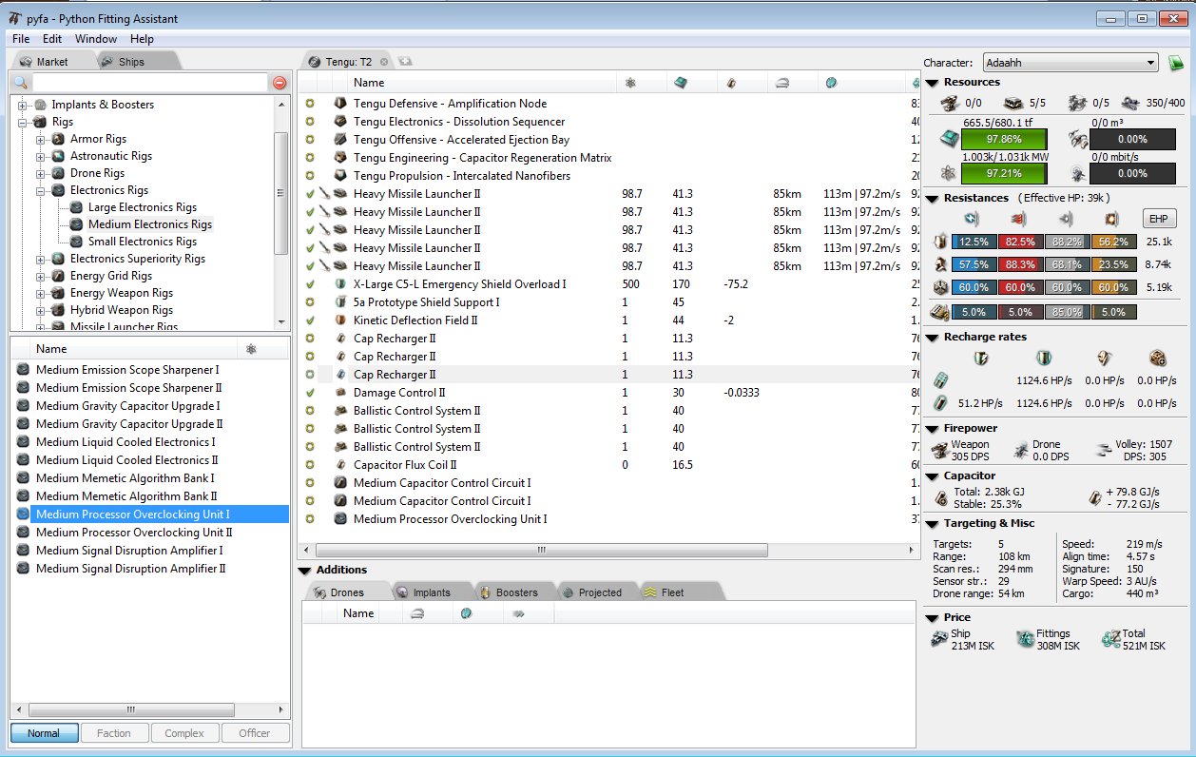The width and height of the screenshot is (1196, 757).
Task: Toggle state of the first Ballistic Control System II
Action: pos(310,411)
